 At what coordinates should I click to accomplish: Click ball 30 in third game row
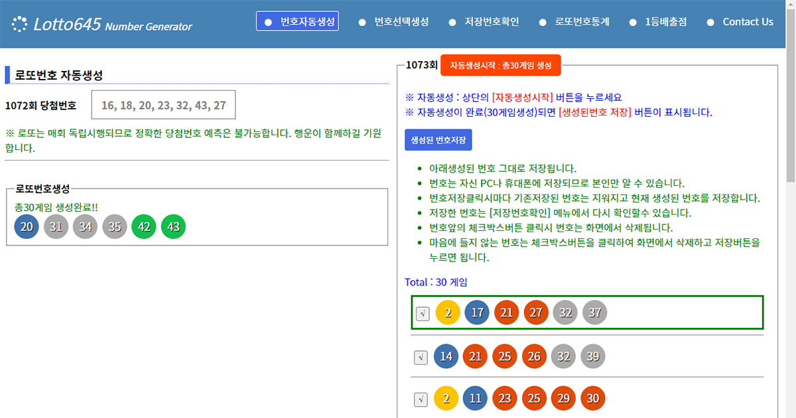tap(592, 399)
